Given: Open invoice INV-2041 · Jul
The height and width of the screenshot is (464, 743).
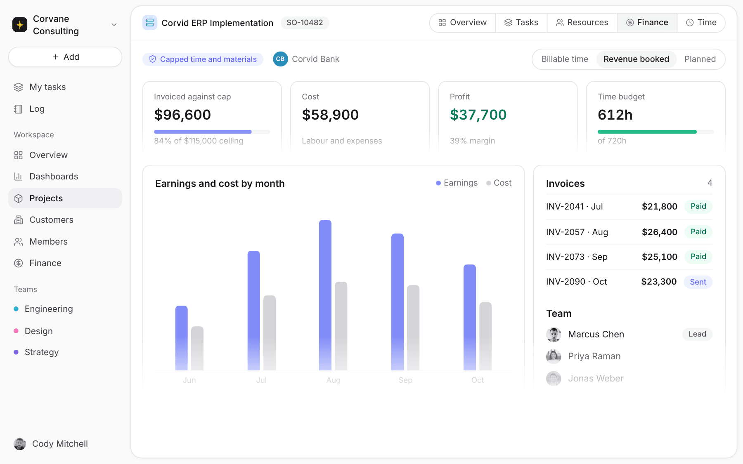Looking at the screenshot, I should 629,207.
